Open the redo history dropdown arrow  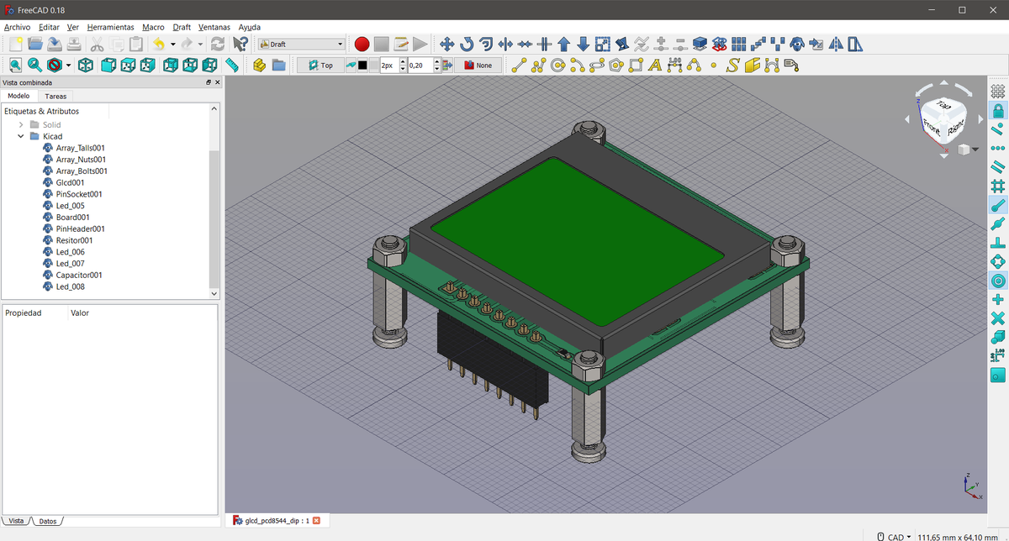click(x=200, y=44)
